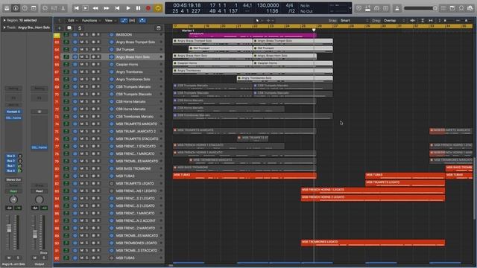Viewport: 477px width, 268px height.
Task: Select the Angry Trombones track header
Action: 129,71
